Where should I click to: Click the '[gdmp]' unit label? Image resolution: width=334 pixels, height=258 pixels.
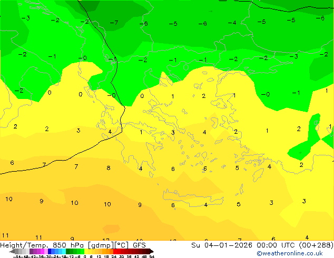101,245
